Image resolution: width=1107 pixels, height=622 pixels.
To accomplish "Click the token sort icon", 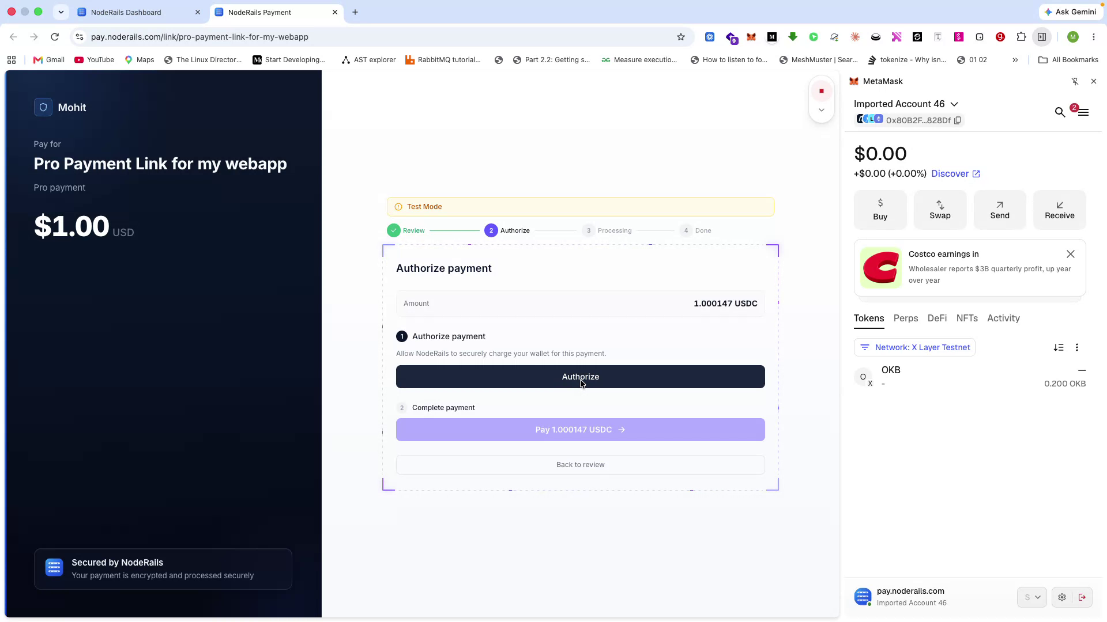I will [1059, 347].
